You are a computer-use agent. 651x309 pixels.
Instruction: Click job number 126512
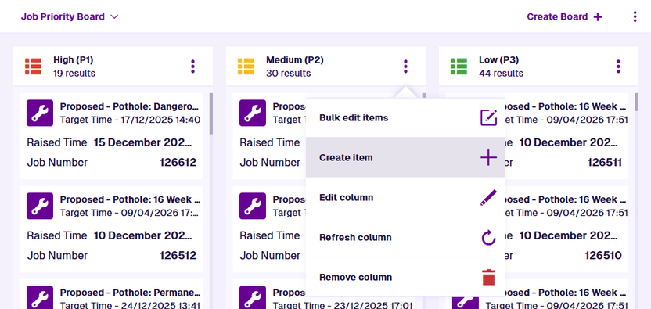coord(178,256)
